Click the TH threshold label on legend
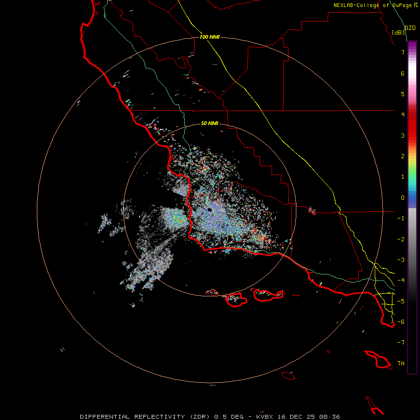420x420 pixels. click(401, 364)
